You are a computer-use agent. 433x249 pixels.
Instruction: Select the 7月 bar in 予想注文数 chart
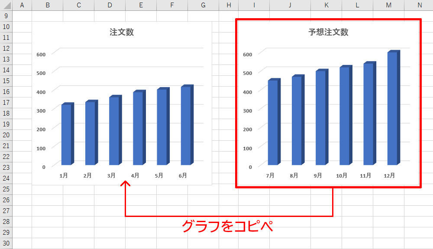[274, 122]
